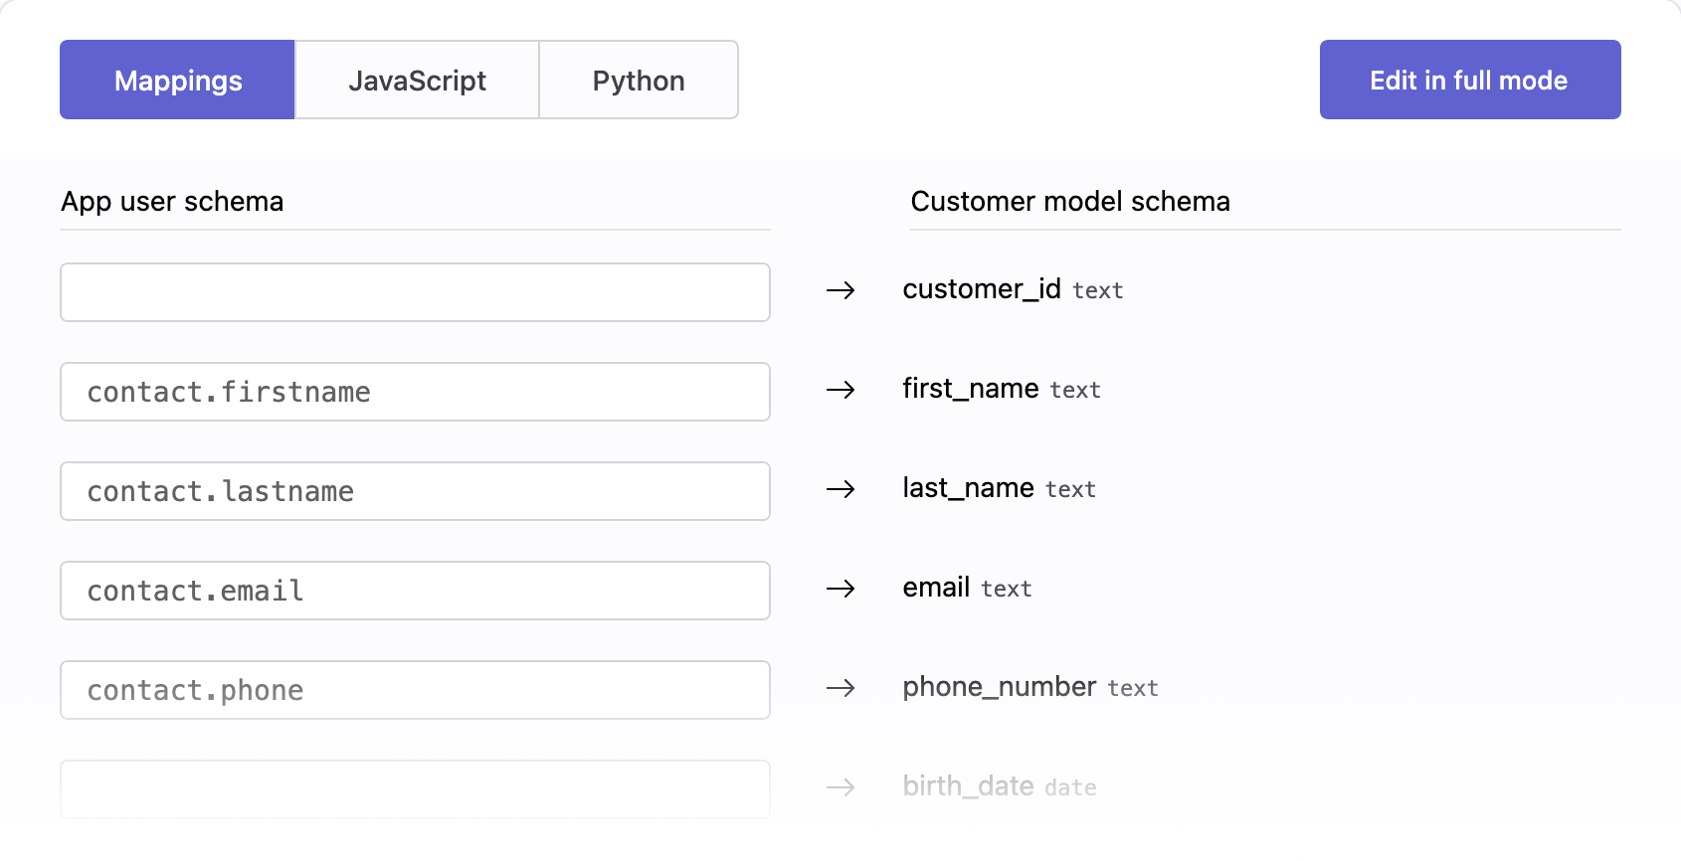Click the phone_number field label
This screenshot has height=861, width=1681.
[999, 687]
